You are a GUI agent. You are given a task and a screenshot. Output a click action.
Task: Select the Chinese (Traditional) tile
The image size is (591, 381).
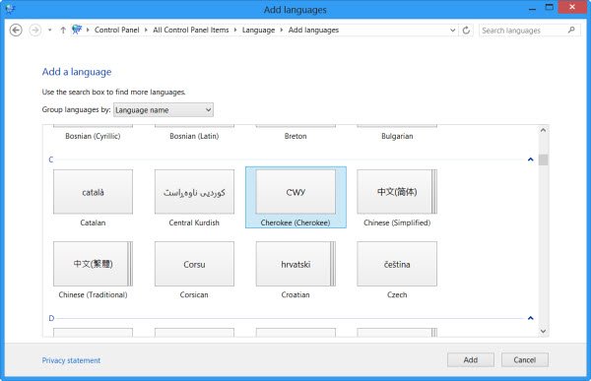(94, 270)
